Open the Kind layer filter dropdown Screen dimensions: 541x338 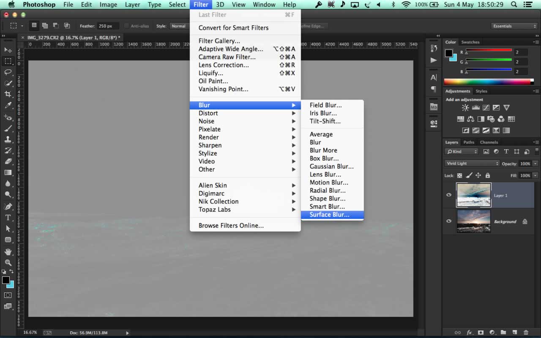click(462, 151)
